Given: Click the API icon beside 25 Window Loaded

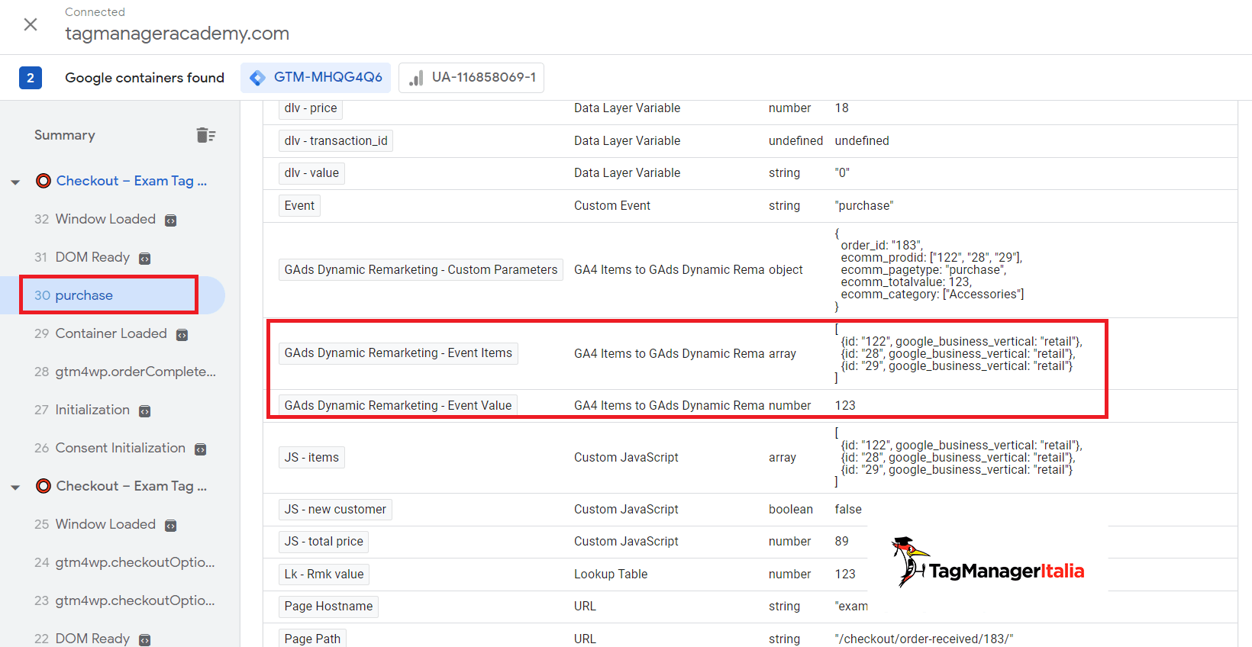Looking at the screenshot, I should (x=171, y=526).
